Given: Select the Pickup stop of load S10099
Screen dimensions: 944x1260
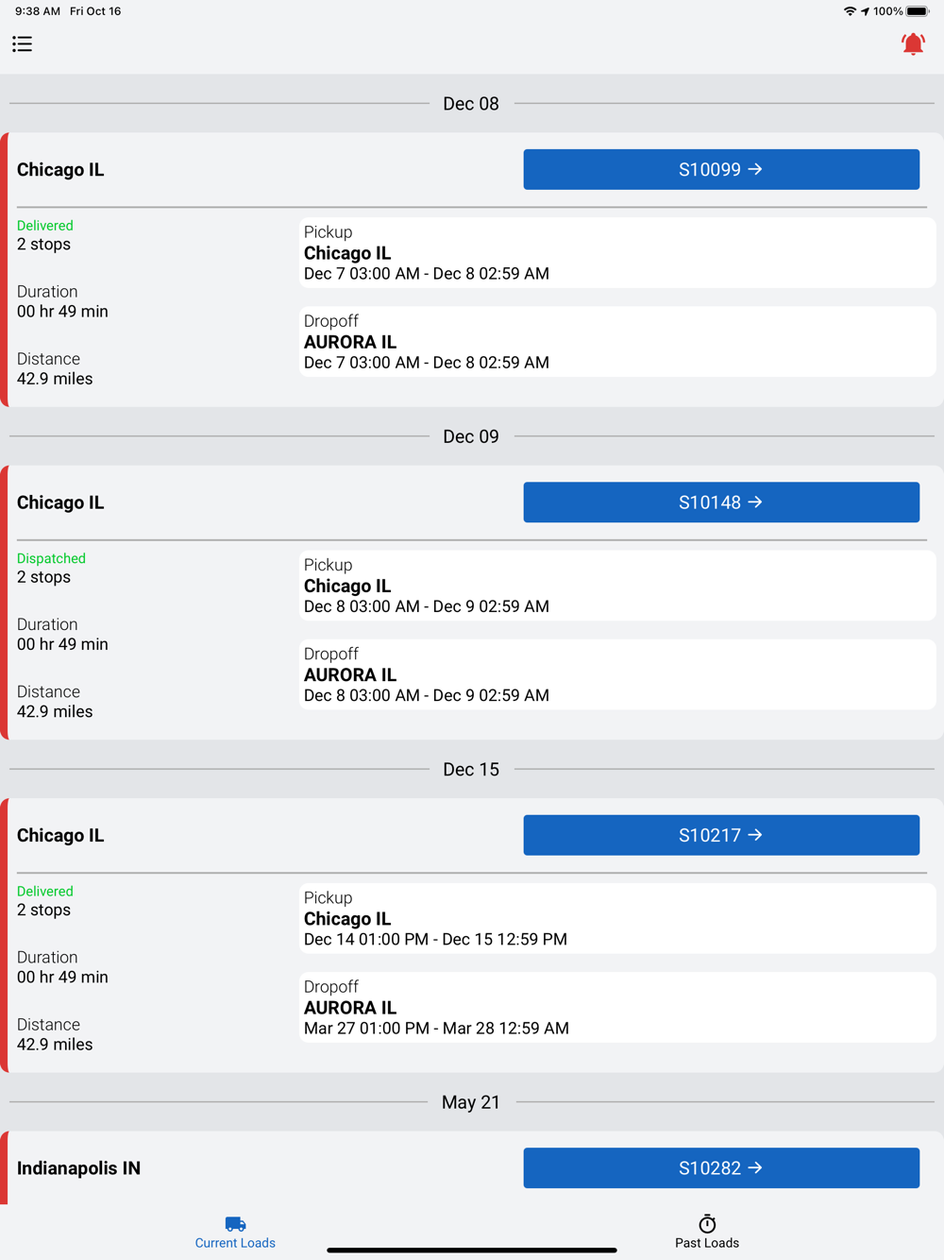Looking at the screenshot, I should pos(617,252).
